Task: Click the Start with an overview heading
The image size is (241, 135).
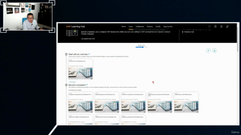Action: [78, 54]
